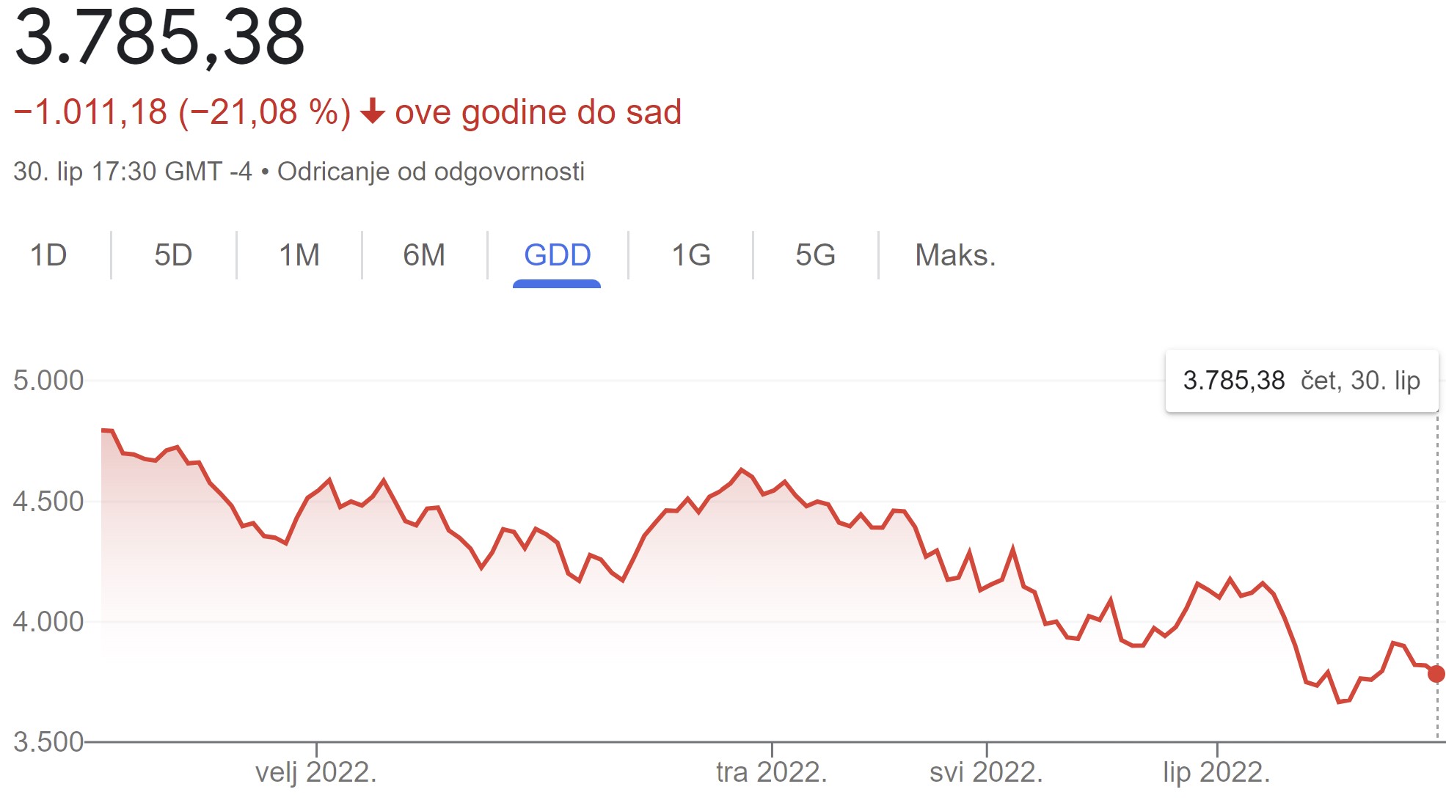Viewport: 1446px width, 803px height.
Task: Switch to the 1D time range tab
Action: 48,255
